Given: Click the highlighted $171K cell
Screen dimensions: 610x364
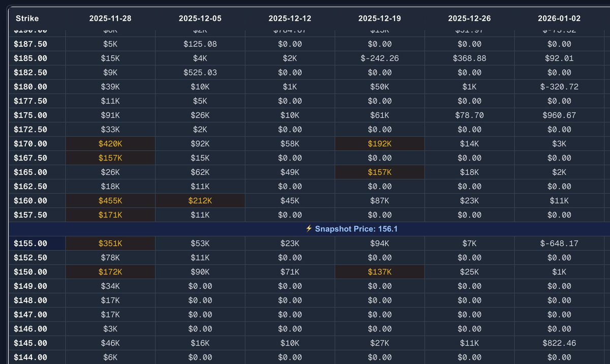Looking at the screenshot, I should (x=110, y=215).
